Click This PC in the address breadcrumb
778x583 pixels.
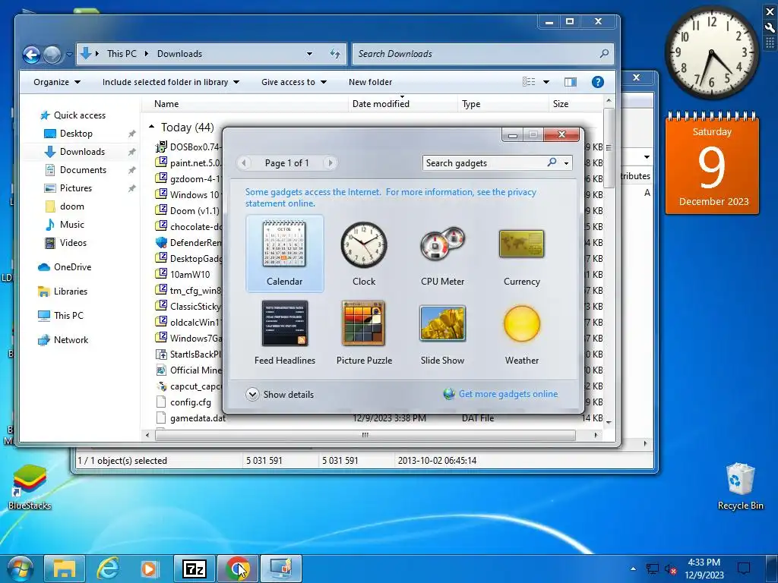pos(122,54)
